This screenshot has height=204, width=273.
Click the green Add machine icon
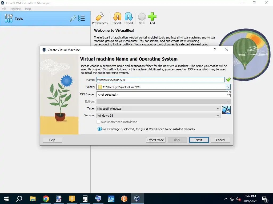click(152, 19)
